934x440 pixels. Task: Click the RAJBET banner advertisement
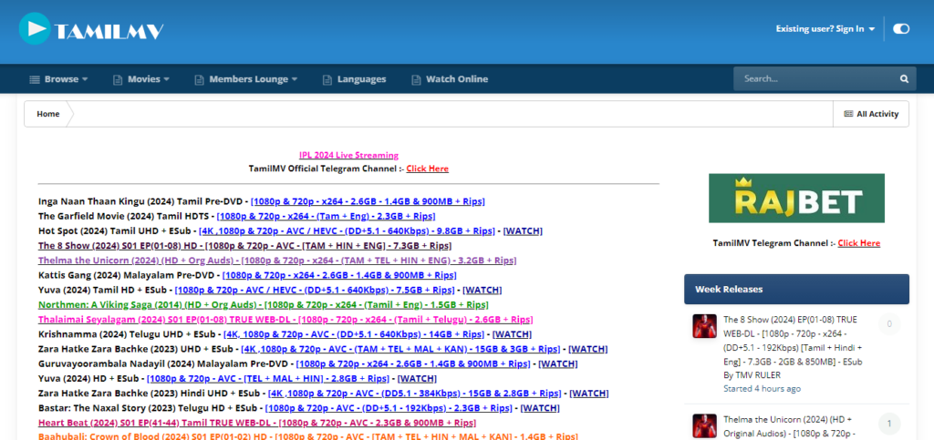point(796,198)
